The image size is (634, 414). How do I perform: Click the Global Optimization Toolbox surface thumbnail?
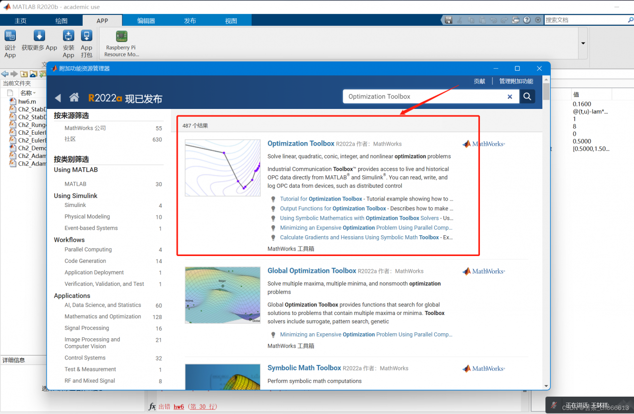(223, 295)
